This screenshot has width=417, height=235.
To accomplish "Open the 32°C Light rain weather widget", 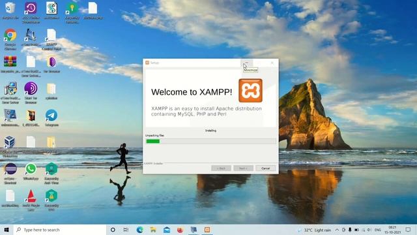I will [314, 230].
